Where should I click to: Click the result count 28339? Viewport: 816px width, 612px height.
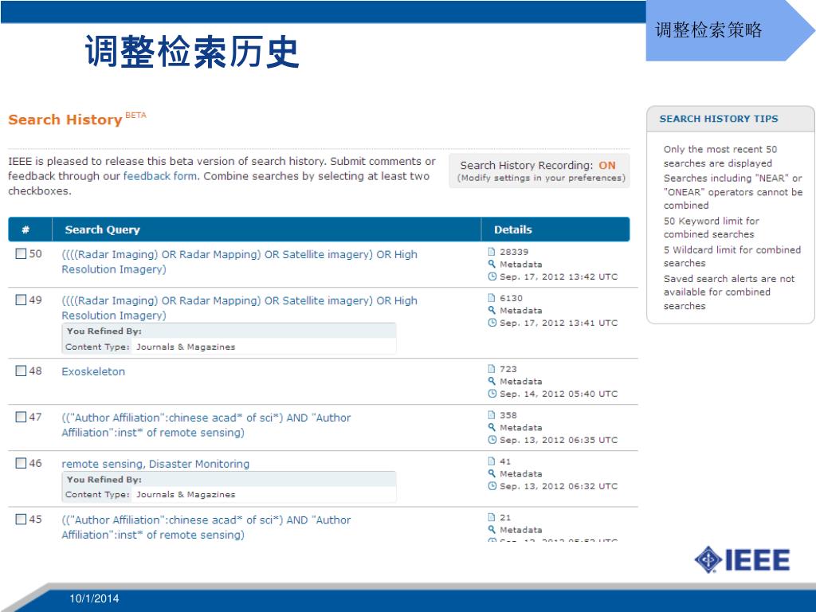coord(514,252)
